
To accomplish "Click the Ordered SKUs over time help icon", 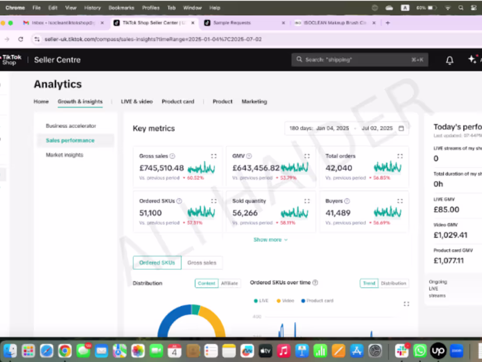I will (x=315, y=283).
